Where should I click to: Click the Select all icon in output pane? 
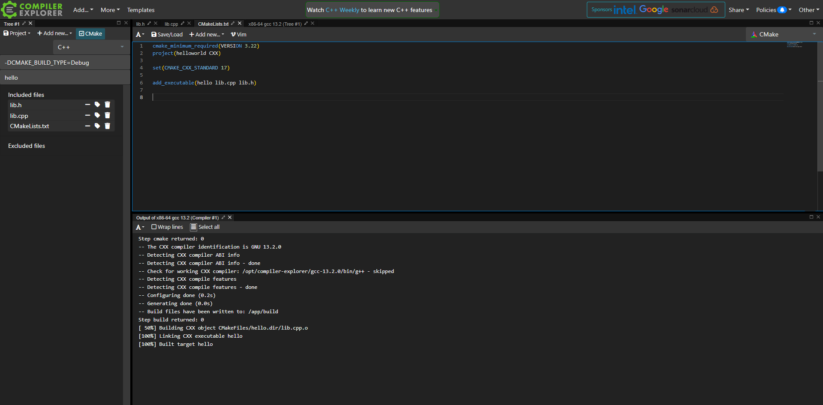[x=194, y=227]
